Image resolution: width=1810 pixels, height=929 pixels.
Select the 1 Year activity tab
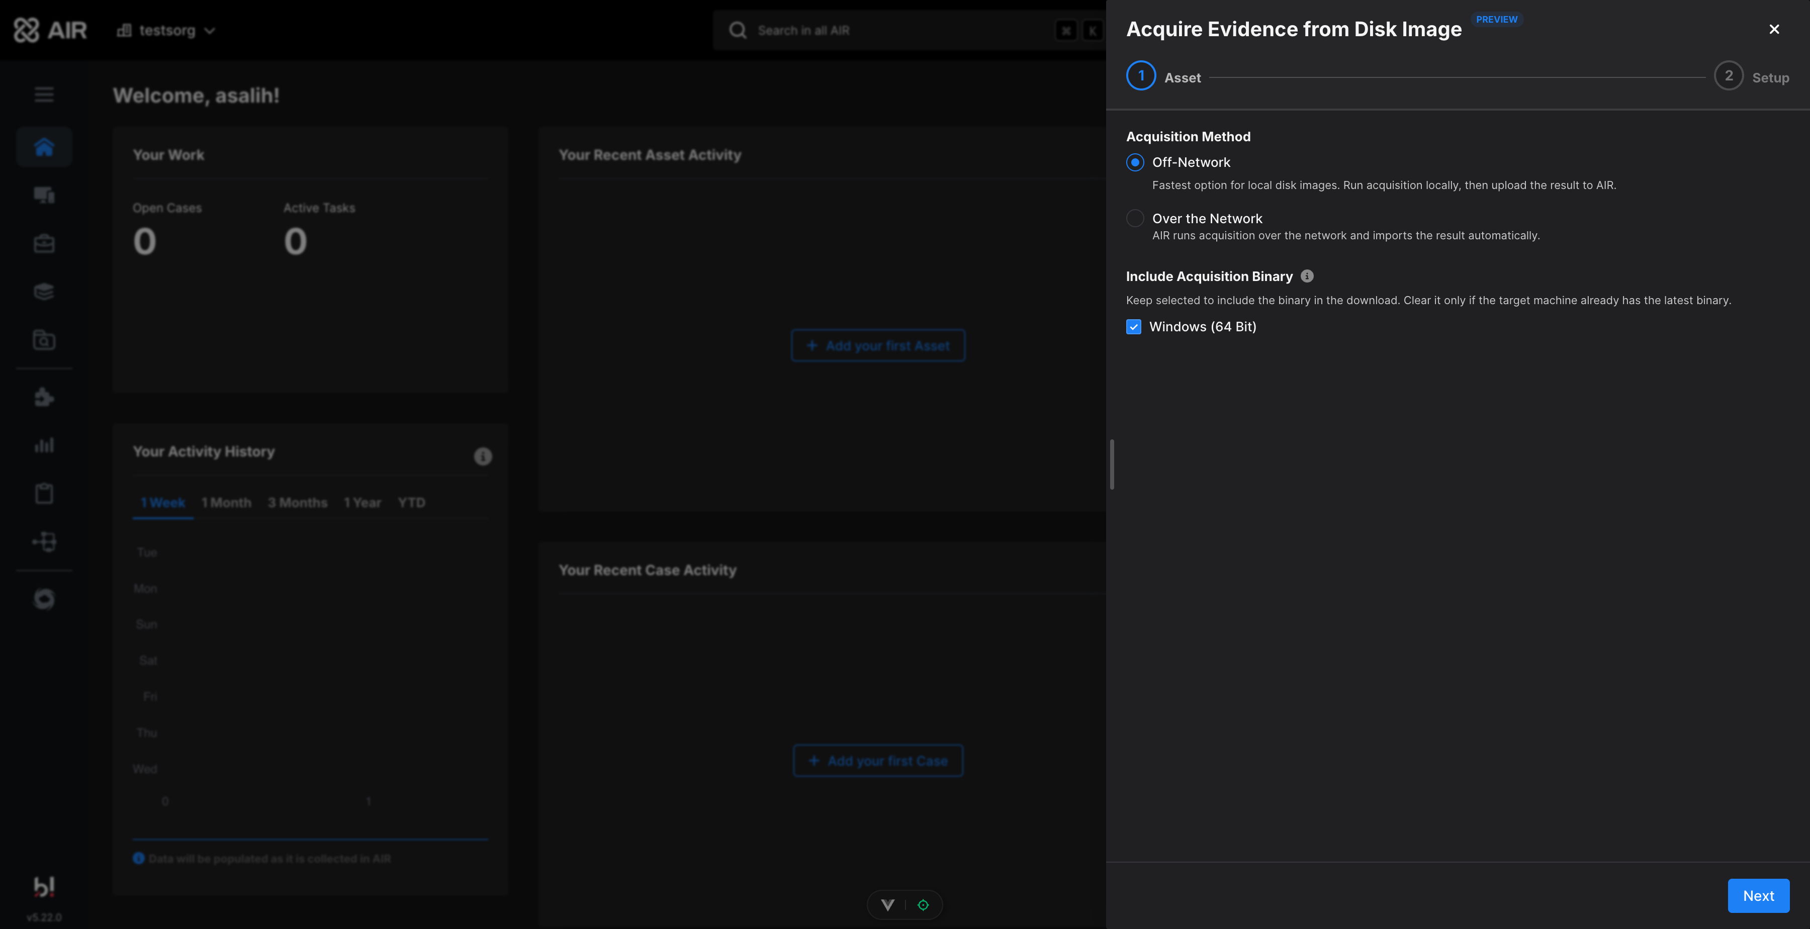pyautogui.click(x=363, y=502)
